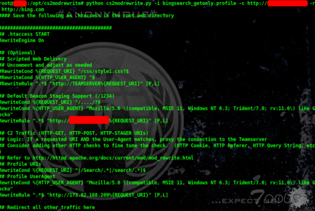Click the Anonymous logo watermark in background
The image size is (315, 211).
[103, 120]
